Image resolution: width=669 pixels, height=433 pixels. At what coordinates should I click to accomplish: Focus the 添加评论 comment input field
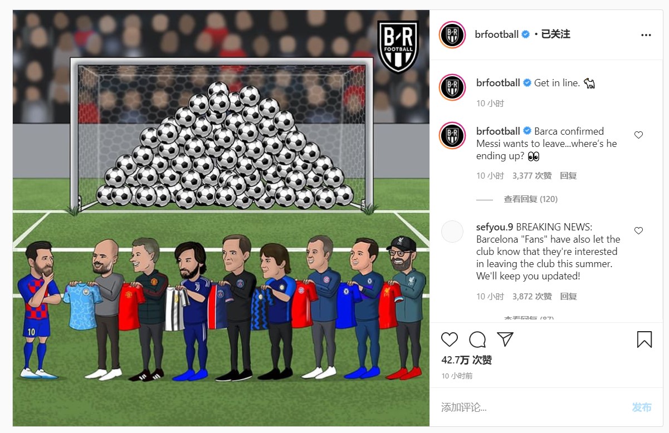tap(532, 407)
